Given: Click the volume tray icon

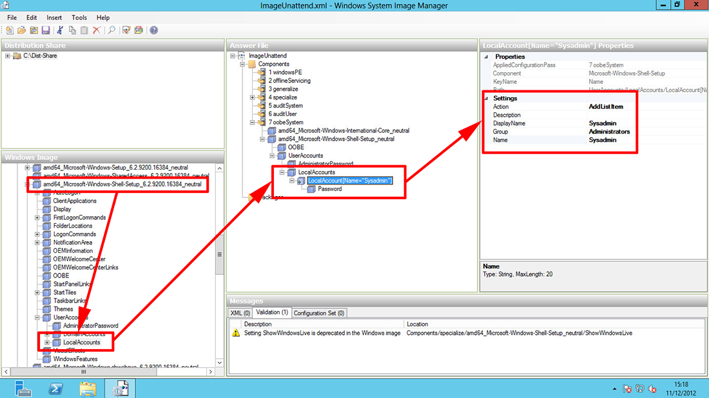Looking at the screenshot, I should (x=652, y=389).
